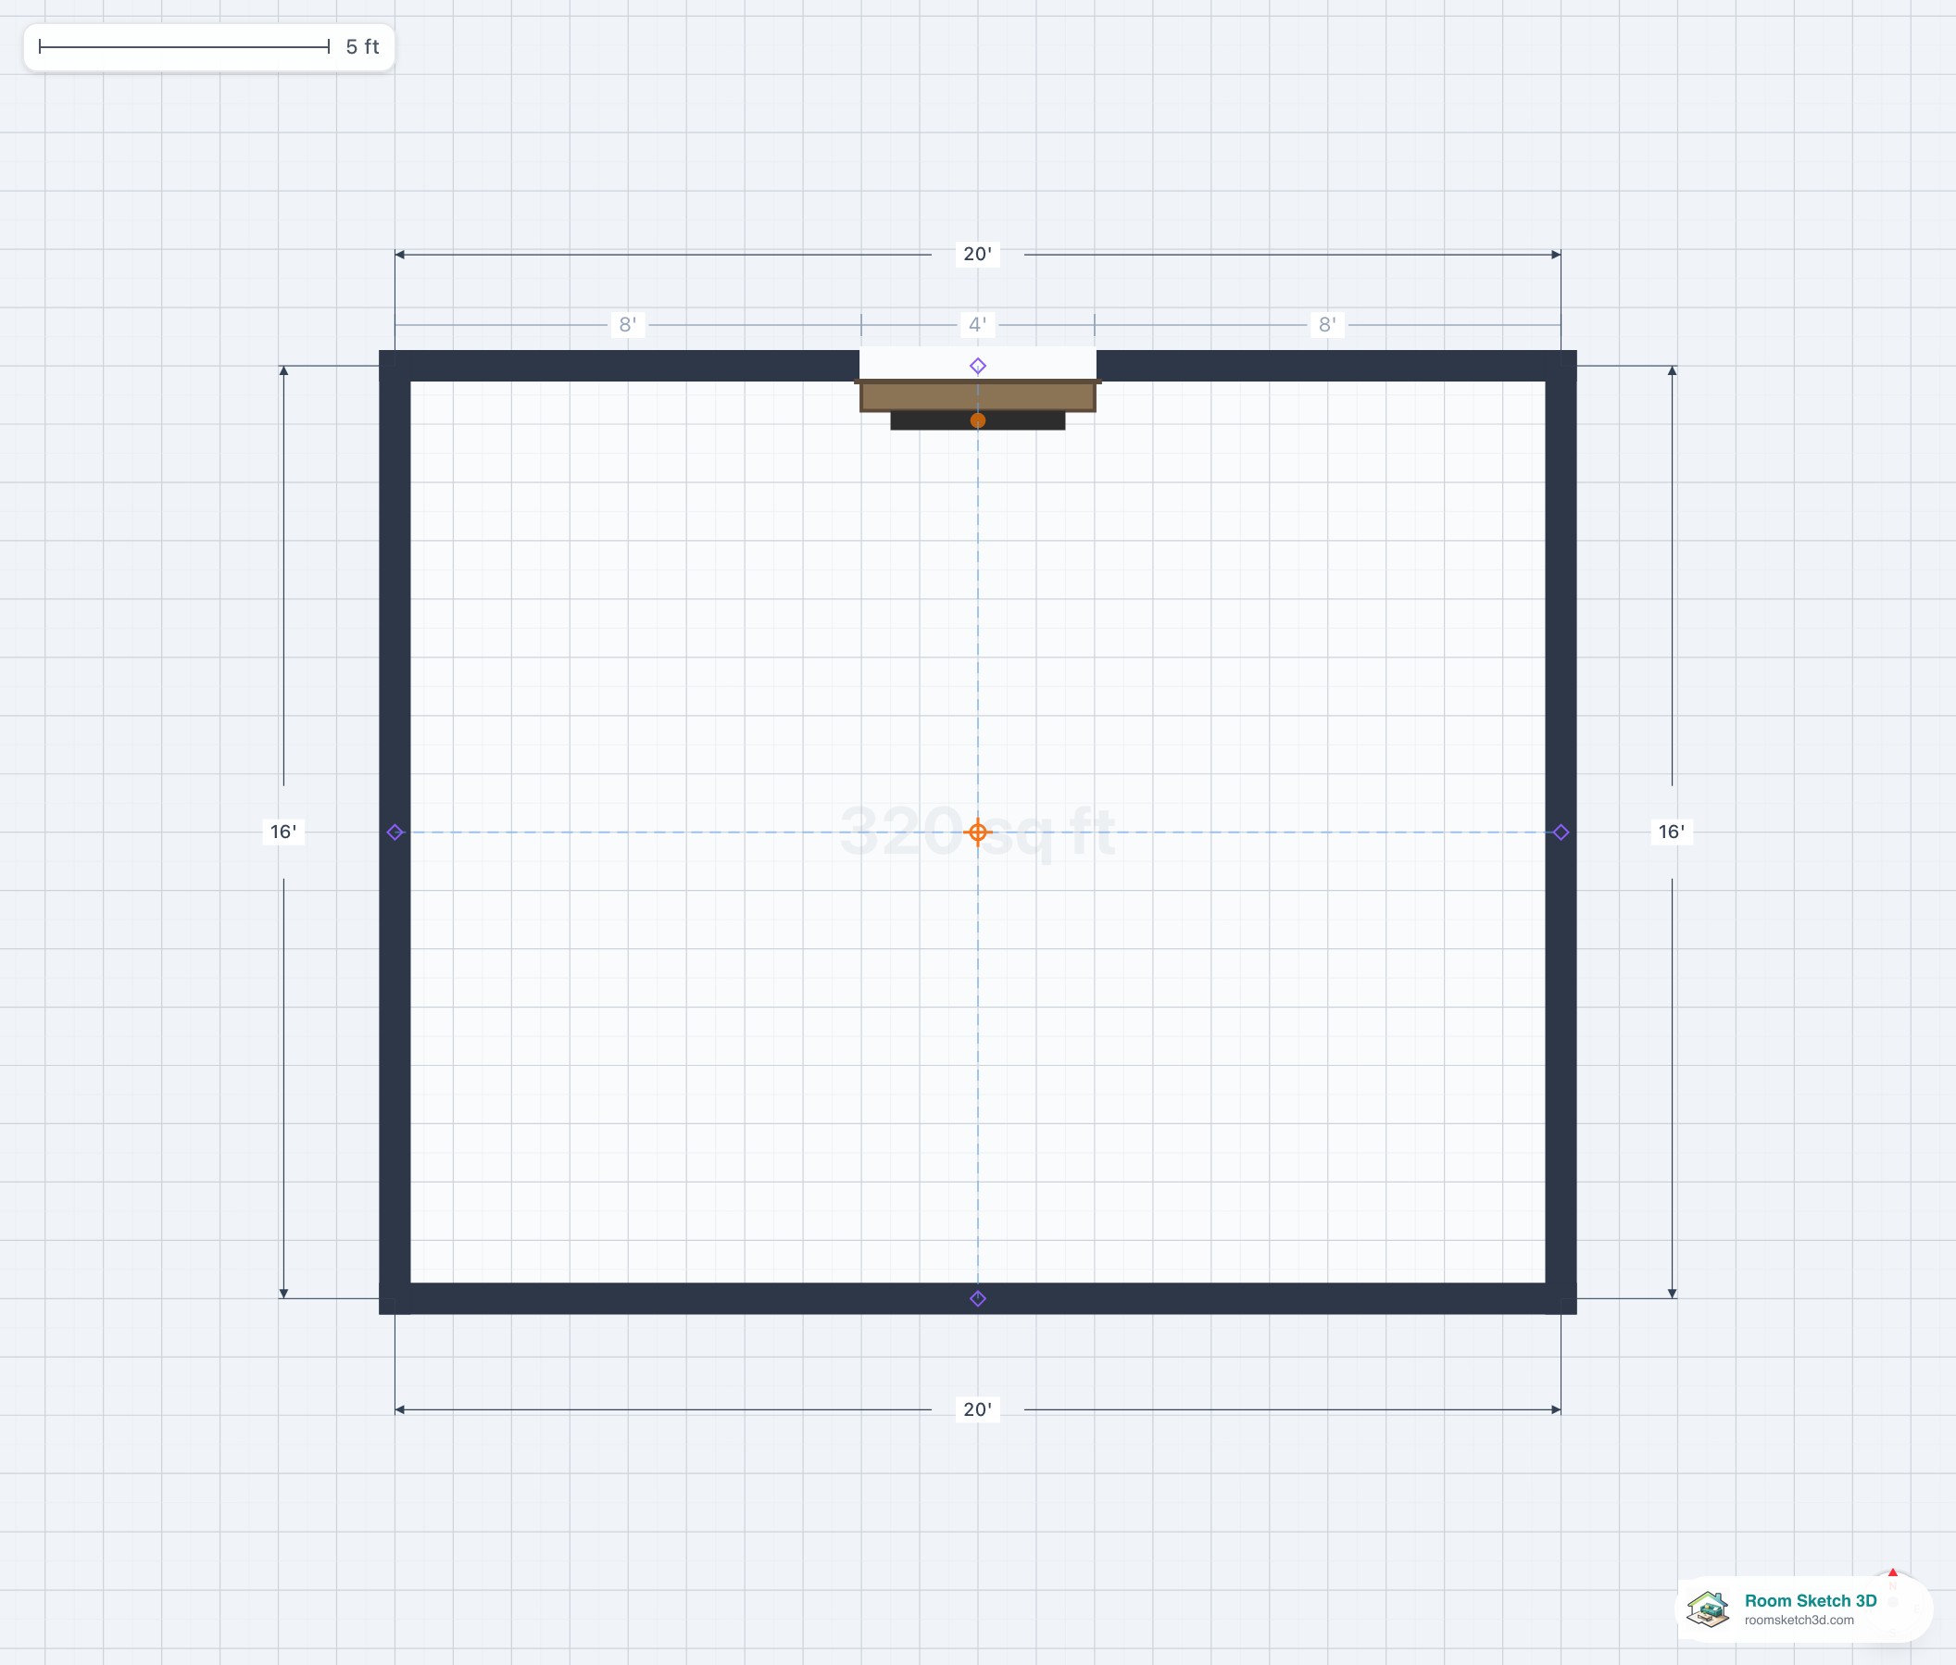The image size is (1956, 1665).
Task: Click the orange dot on the door
Action: (x=978, y=421)
